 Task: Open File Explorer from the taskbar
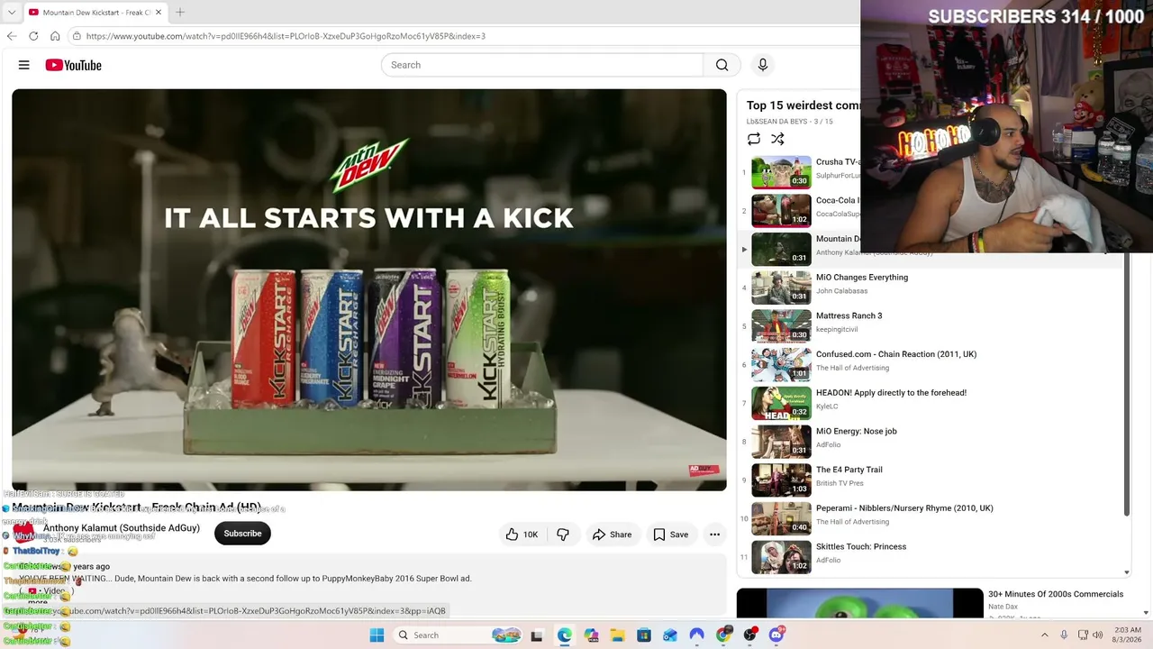click(x=617, y=635)
